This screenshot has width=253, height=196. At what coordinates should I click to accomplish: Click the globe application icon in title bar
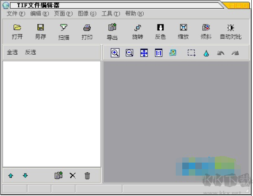point(6,5)
